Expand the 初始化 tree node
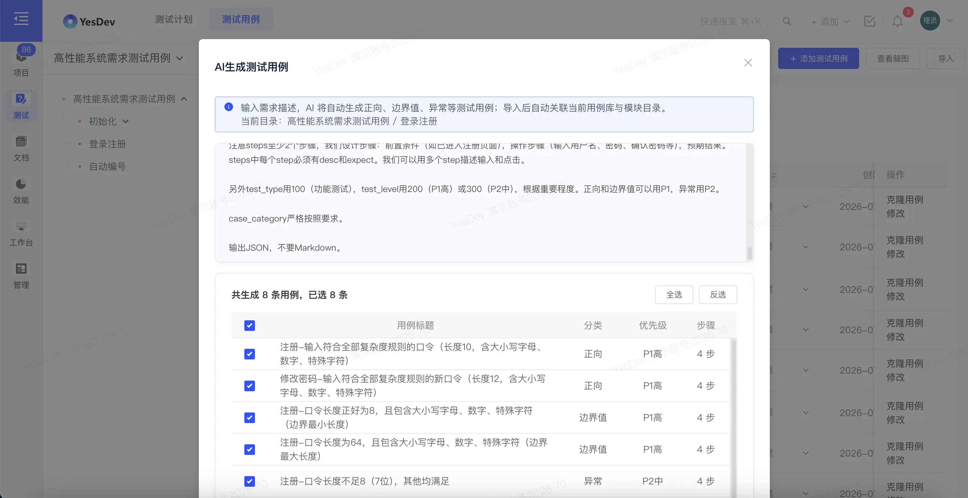Screen dimensions: 968x498 [x=125, y=122]
